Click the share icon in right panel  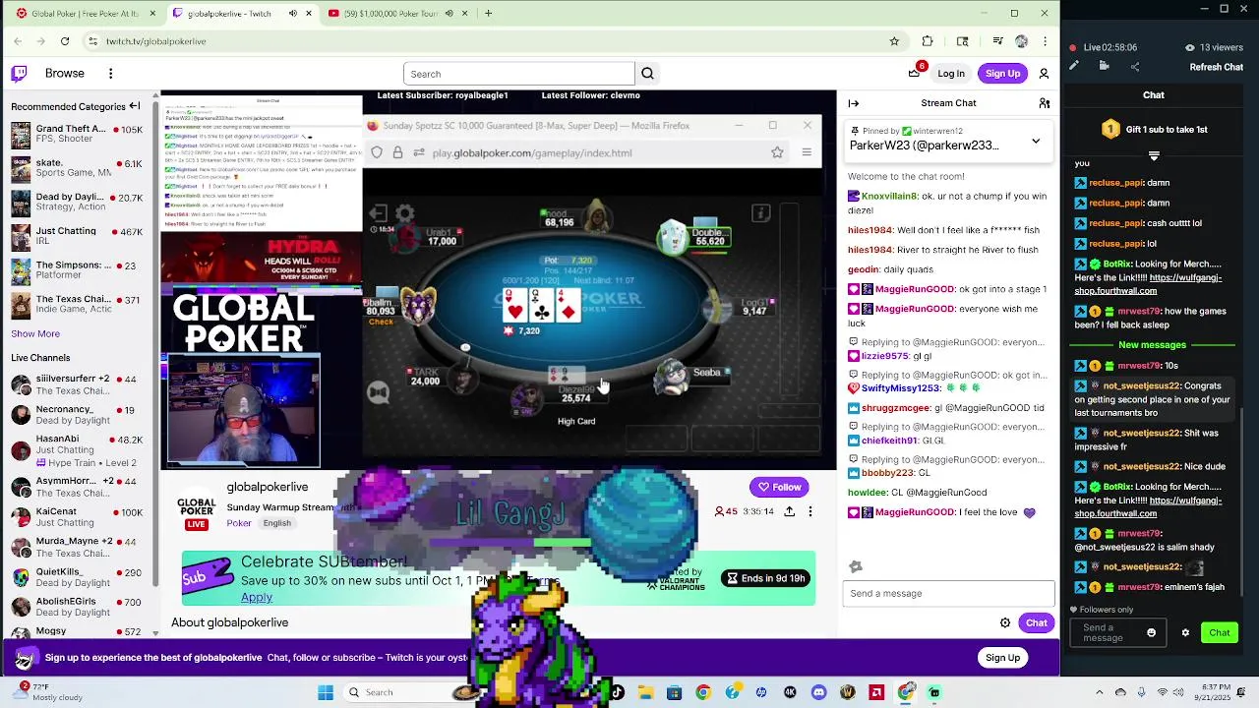click(x=1135, y=67)
